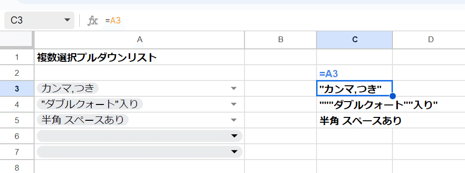The height and width of the screenshot is (173, 465).
Task: Open dropdown arrow in cell A3
Action: pyautogui.click(x=234, y=88)
